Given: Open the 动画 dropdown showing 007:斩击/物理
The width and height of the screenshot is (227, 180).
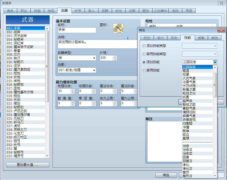Looking at the screenshot, I should [x=77, y=70].
